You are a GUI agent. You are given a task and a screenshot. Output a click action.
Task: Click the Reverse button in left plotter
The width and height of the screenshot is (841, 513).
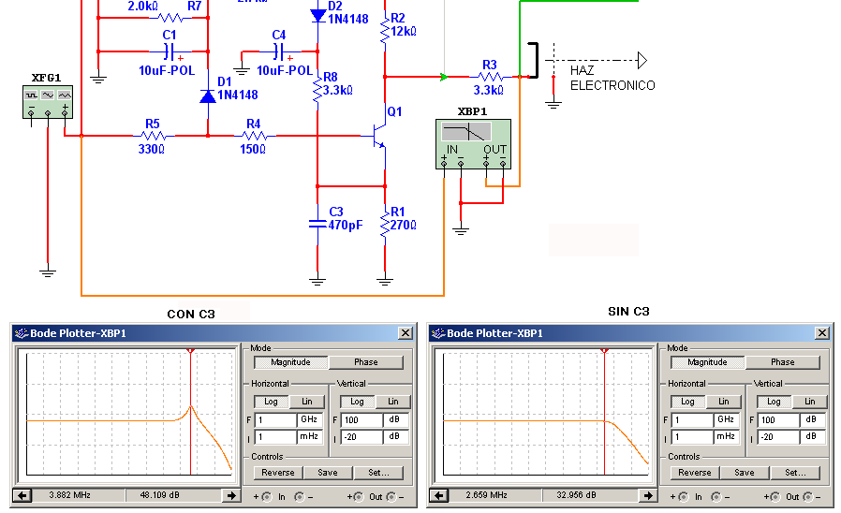pos(278,473)
